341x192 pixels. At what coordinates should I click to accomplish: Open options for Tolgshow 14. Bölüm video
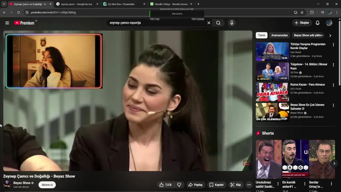pyautogui.click(x=333, y=65)
